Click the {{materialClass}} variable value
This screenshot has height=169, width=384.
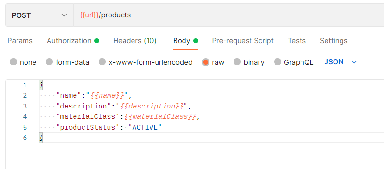point(160,116)
